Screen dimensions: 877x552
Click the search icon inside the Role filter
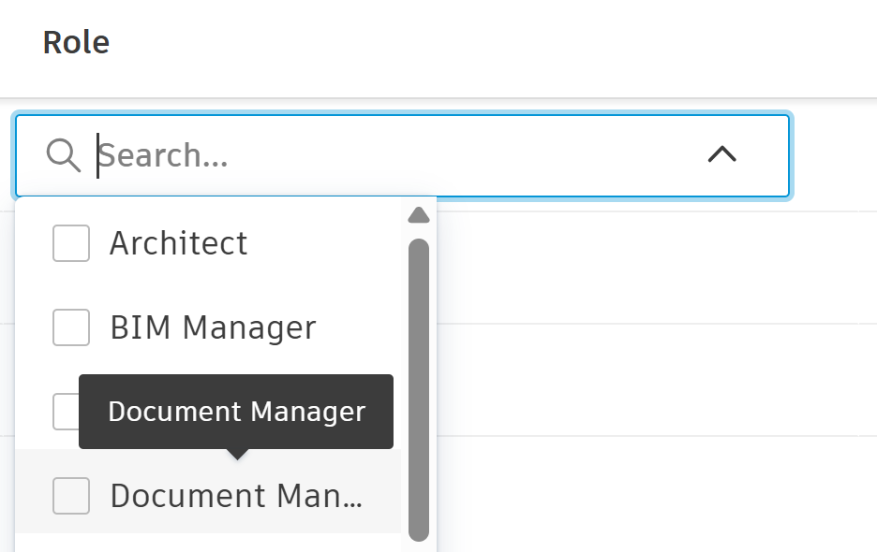click(x=64, y=155)
